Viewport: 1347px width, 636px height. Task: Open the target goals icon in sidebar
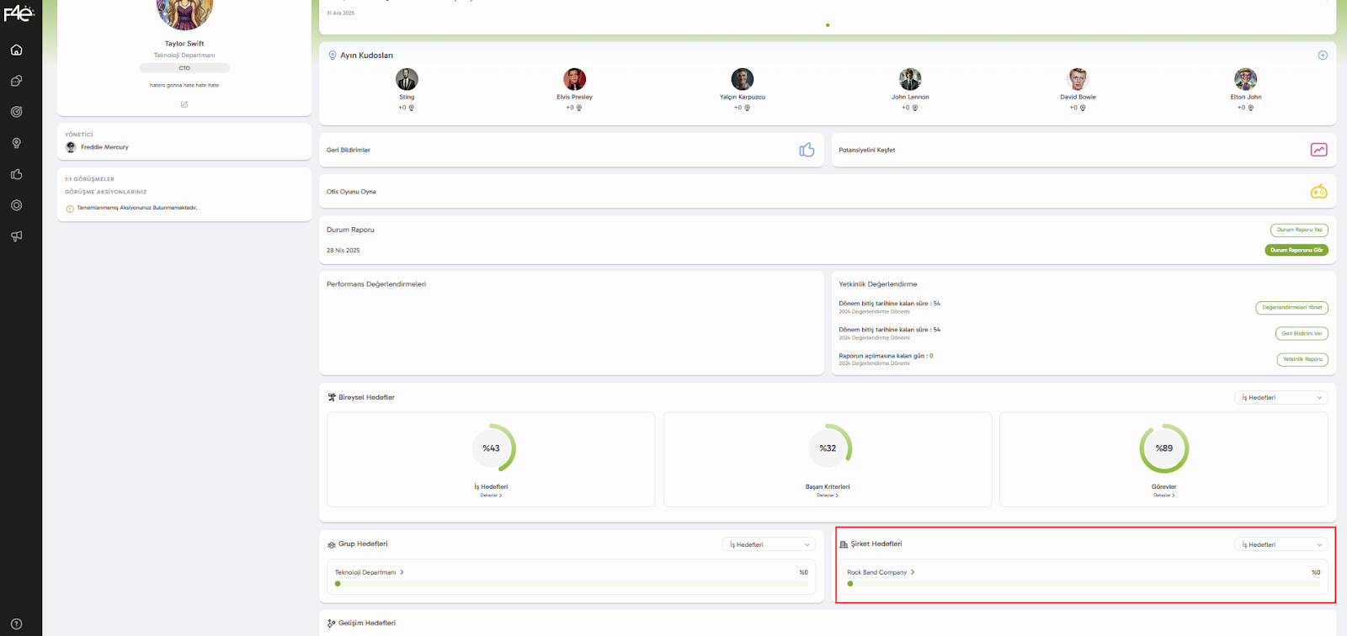16,112
